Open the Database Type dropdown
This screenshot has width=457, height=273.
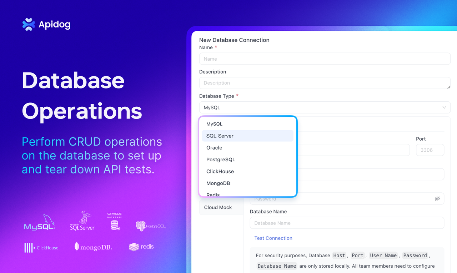coord(325,107)
